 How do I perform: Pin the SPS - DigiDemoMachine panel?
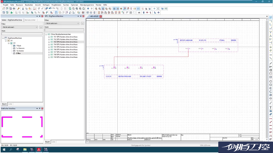coord(80,16)
